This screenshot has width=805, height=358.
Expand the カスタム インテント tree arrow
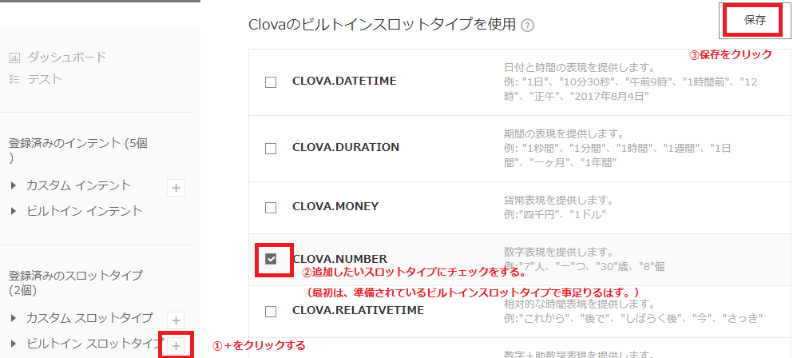[14, 185]
